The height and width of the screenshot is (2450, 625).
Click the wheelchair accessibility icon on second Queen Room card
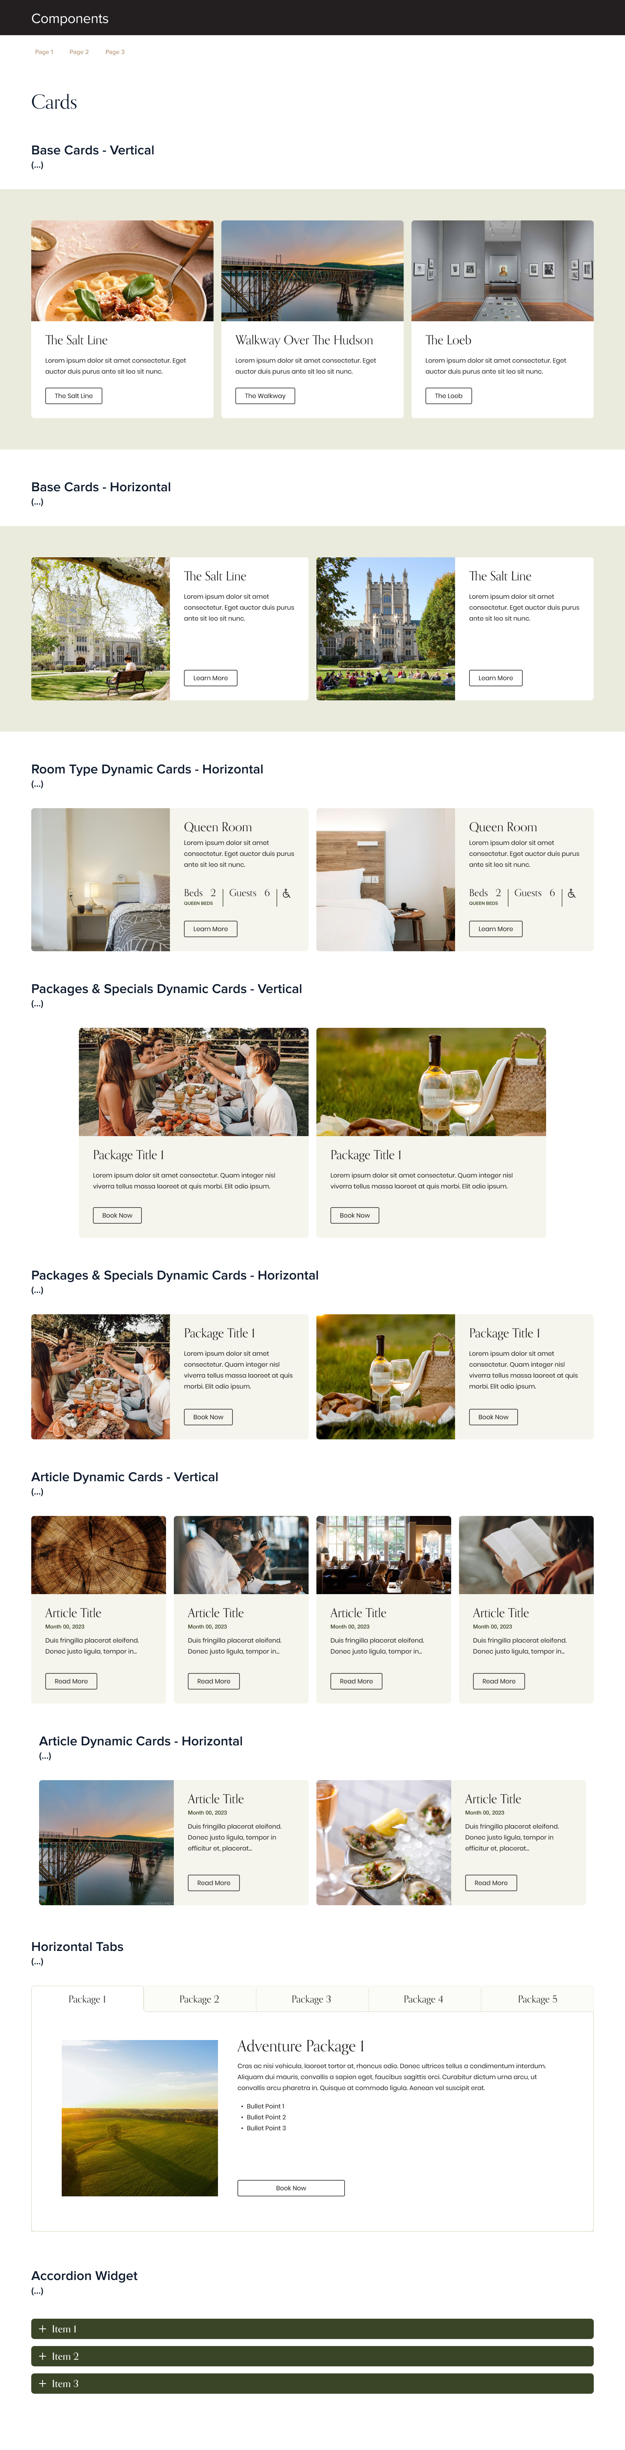coord(572,893)
